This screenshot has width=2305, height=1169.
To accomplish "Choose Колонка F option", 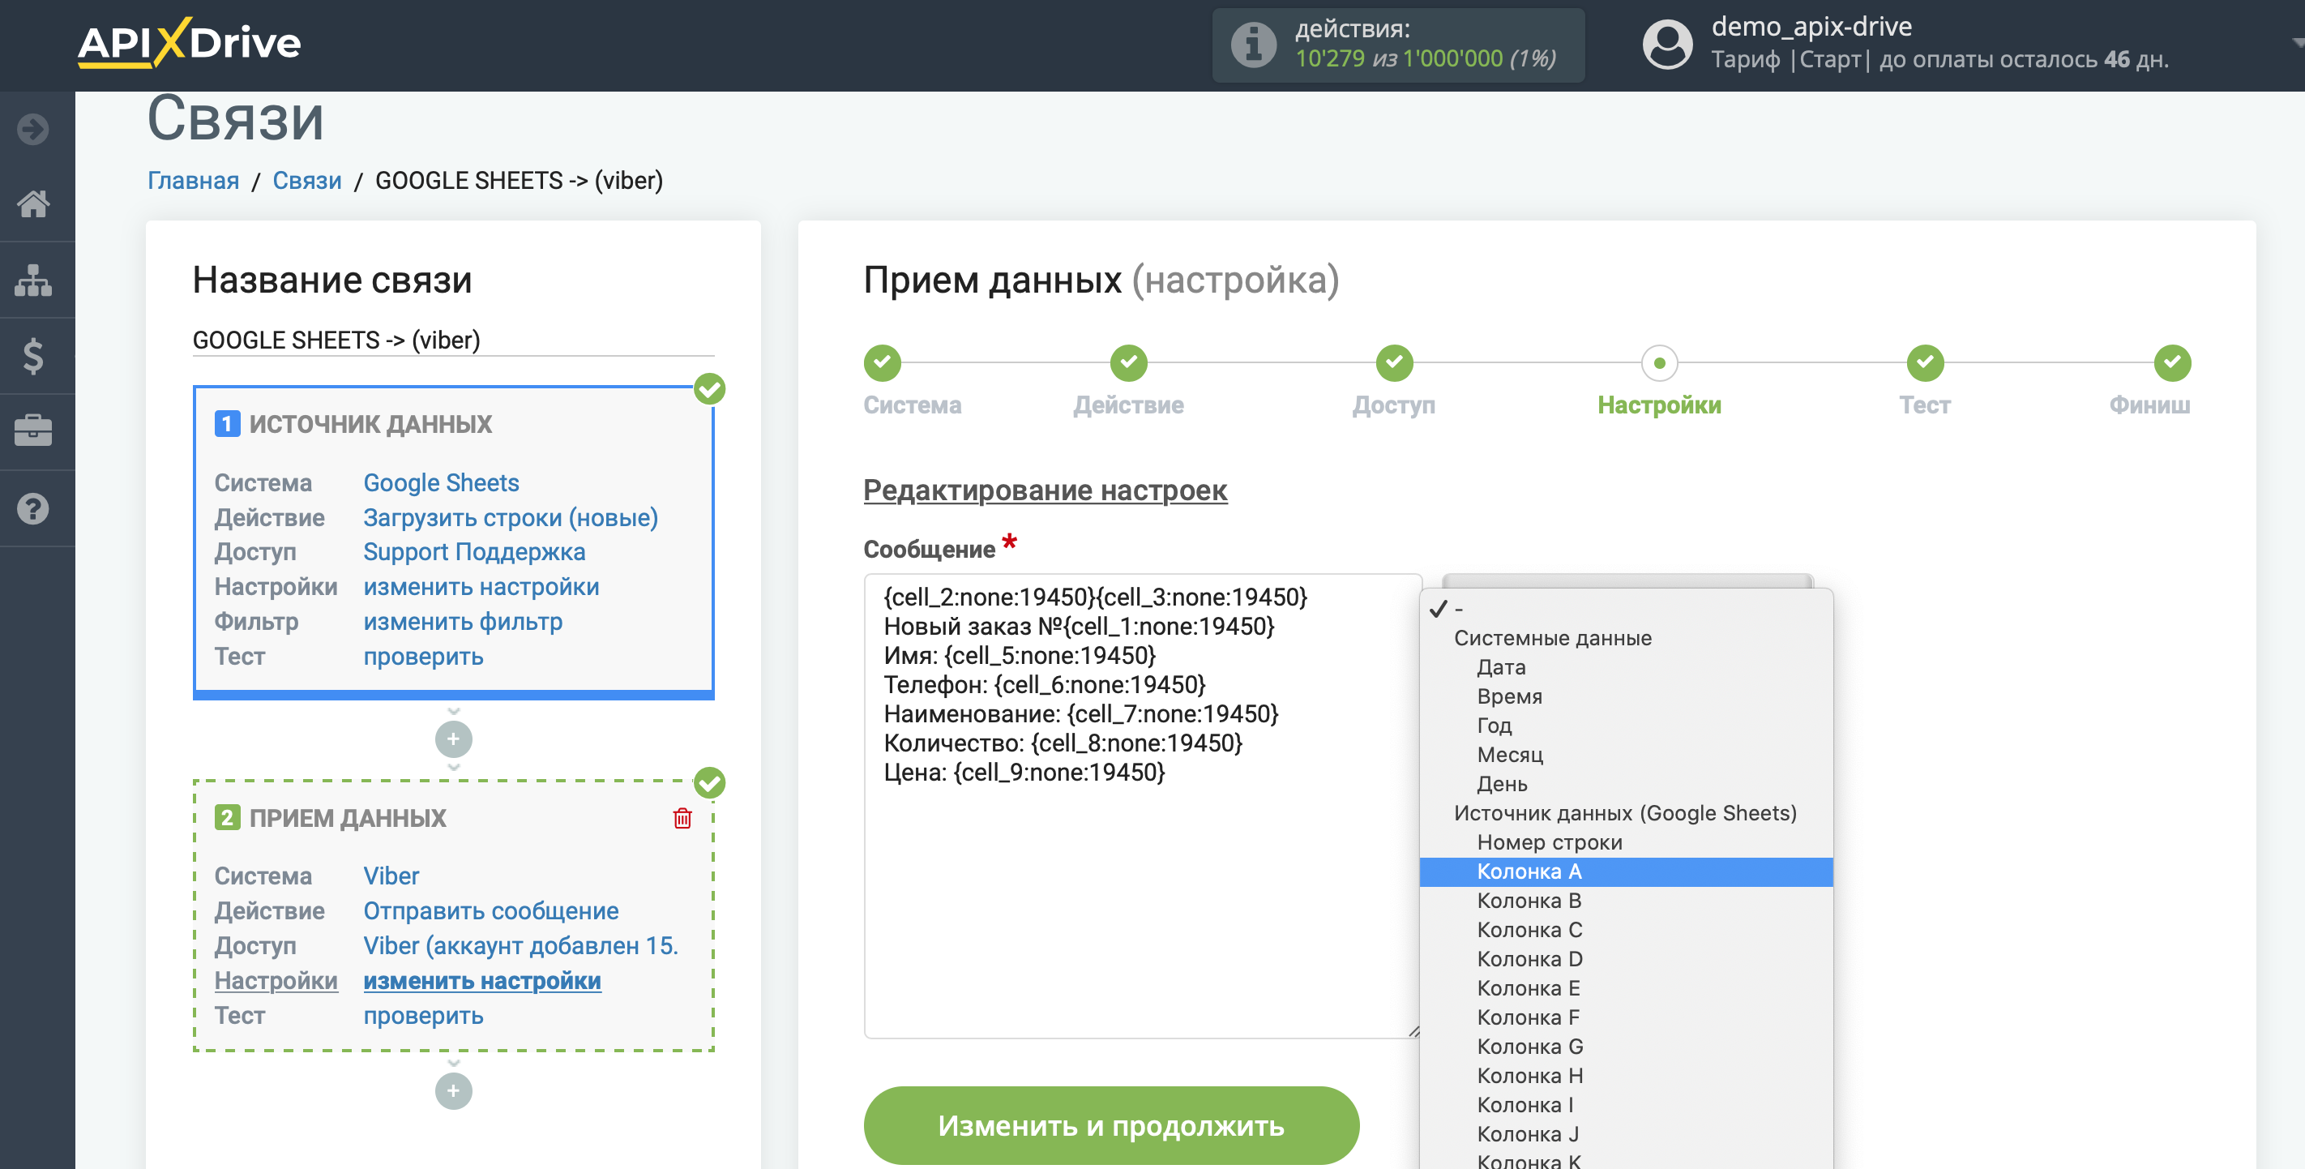I will pos(1626,1017).
